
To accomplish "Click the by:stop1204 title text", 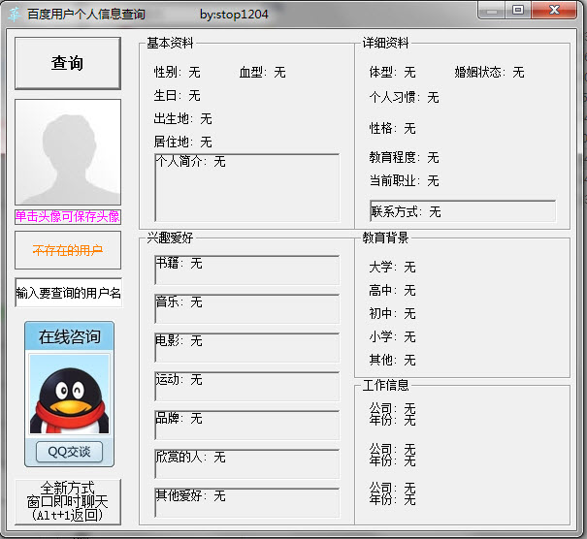I will (234, 15).
